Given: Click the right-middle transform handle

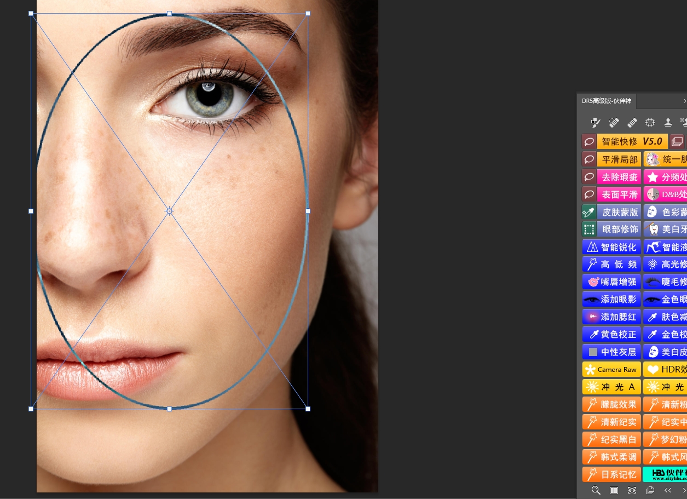Looking at the screenshot, I should tap(308, 211).
